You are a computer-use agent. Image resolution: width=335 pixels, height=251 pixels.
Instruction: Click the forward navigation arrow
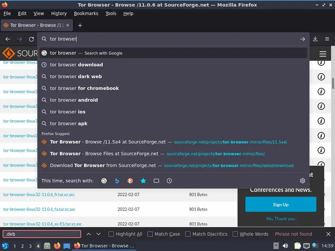pyautogui.click(x=20, y=39)
